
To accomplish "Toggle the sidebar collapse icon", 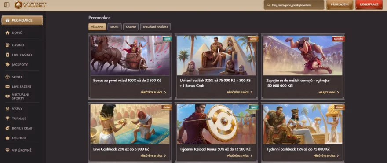I will 7,5.
